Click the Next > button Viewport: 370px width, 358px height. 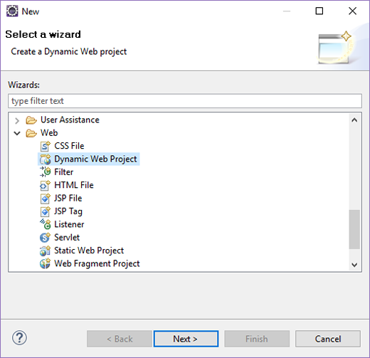point(186,339)
